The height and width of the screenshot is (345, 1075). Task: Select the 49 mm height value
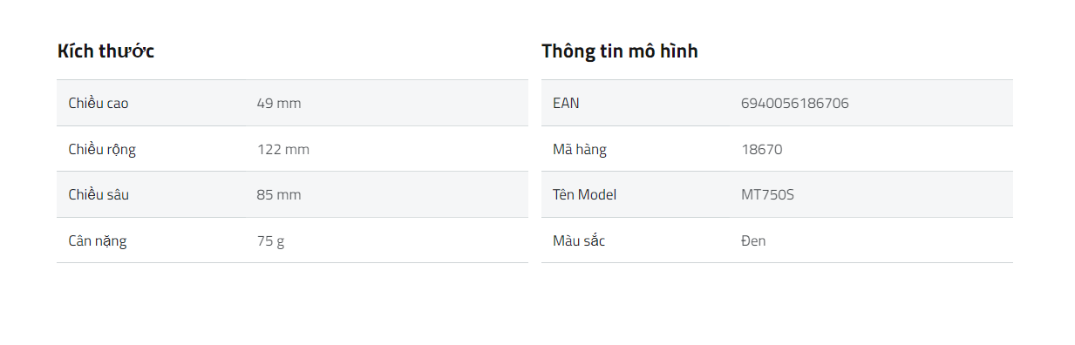tap(279, 103)
